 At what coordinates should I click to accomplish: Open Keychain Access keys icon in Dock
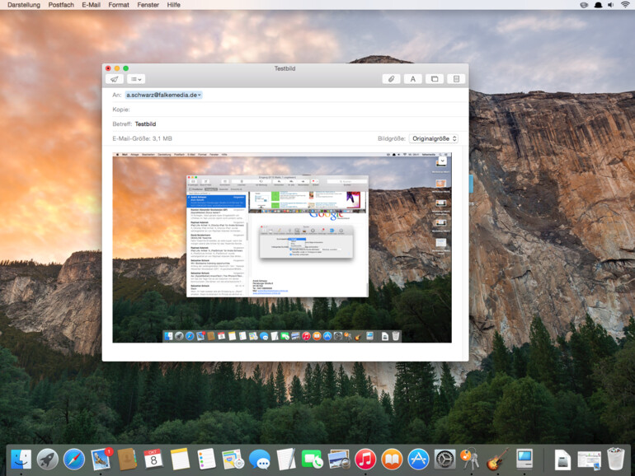(471, 460)
